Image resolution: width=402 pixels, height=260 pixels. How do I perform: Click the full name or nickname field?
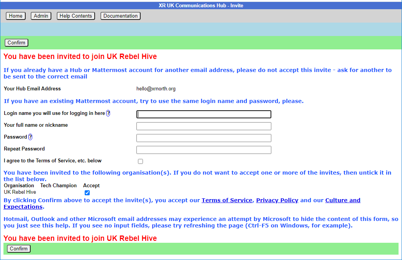[x=204, y=126]
